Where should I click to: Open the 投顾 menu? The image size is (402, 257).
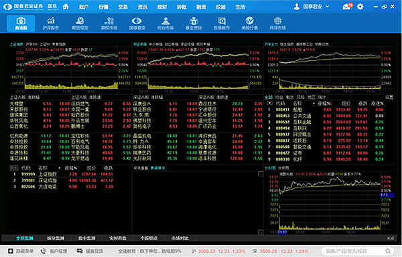[220, 7]
